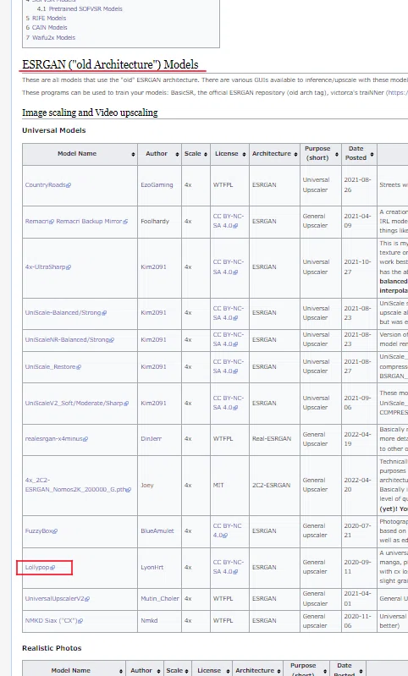The height and width of the screenshot is (676, 408).
Task: Open the Remacri model link
Action: click(40, 221)
